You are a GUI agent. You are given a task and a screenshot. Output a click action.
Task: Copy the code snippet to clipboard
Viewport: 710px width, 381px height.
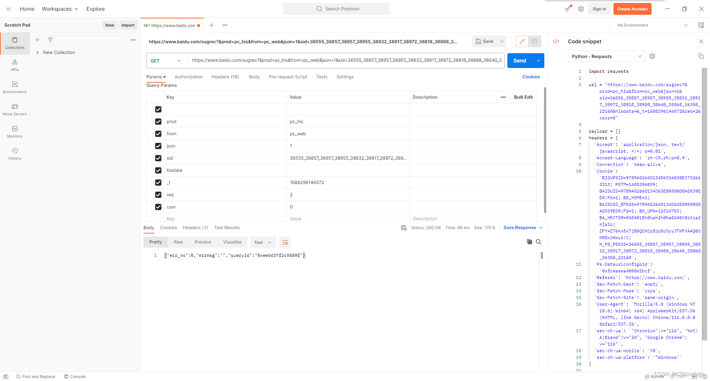(701, 56)
